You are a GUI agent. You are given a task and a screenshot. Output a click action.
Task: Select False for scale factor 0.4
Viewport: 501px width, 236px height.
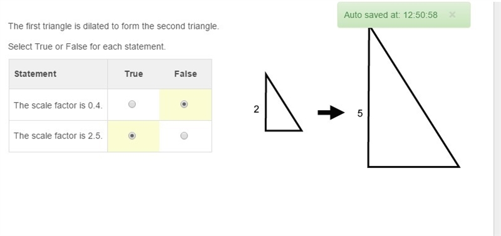pos(184,104)
